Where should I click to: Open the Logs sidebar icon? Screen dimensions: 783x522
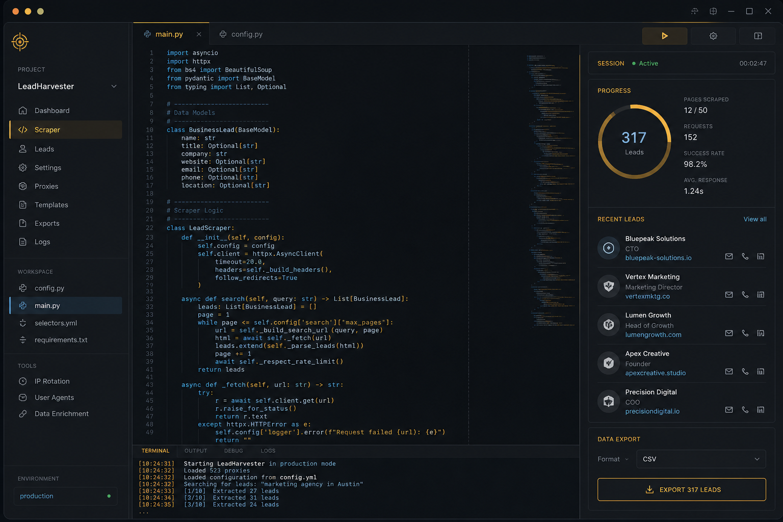tap(23, 242)
